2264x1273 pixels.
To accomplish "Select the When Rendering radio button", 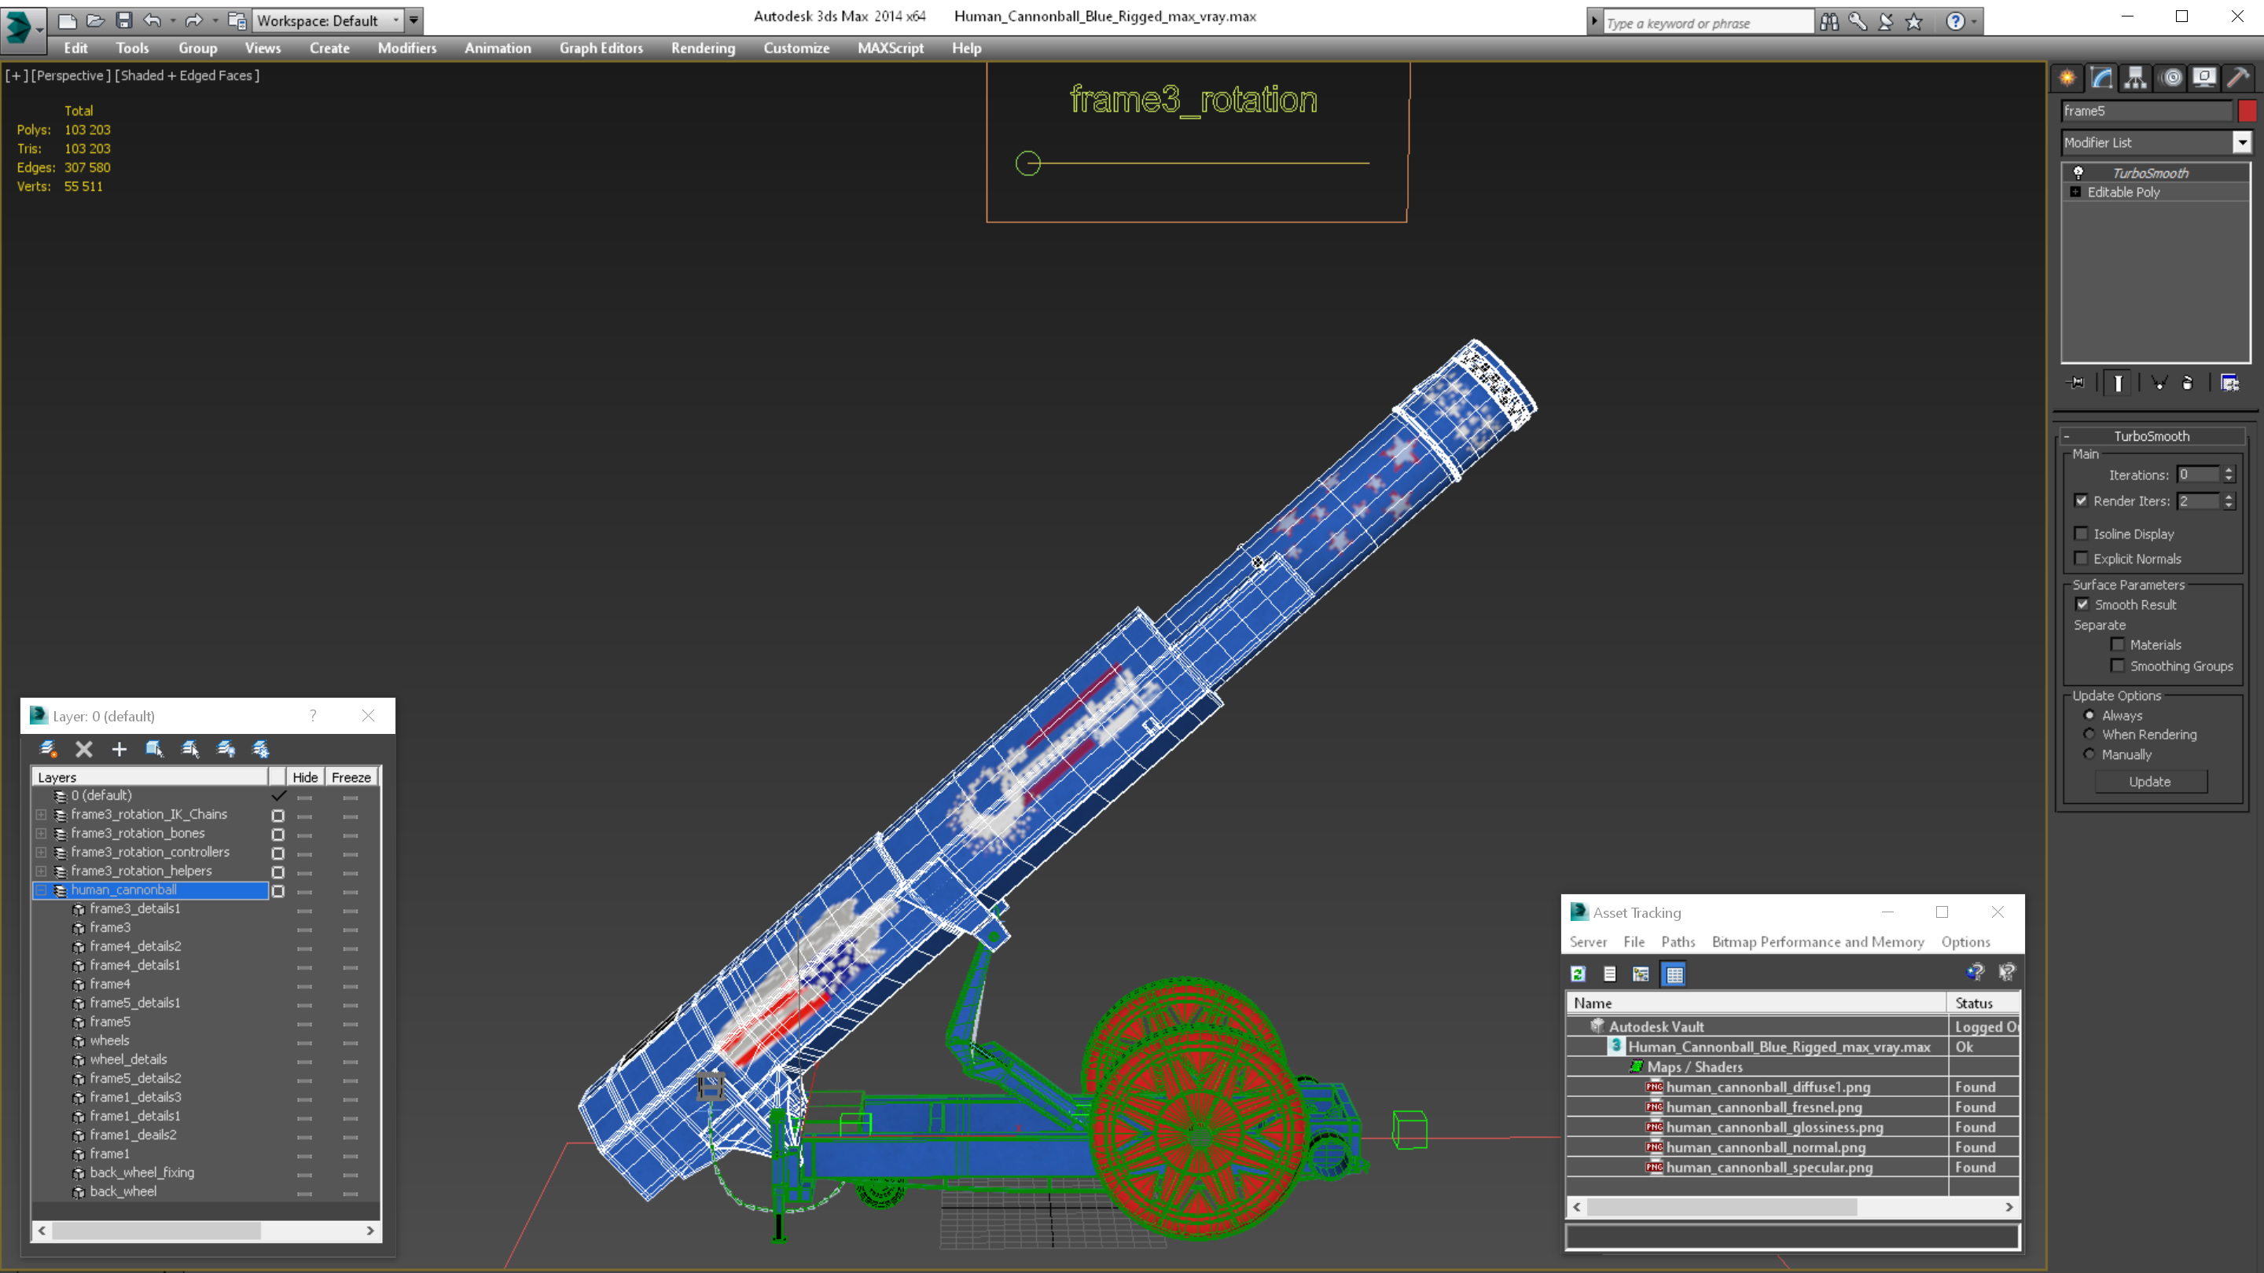I will [x=2090, y=735].
